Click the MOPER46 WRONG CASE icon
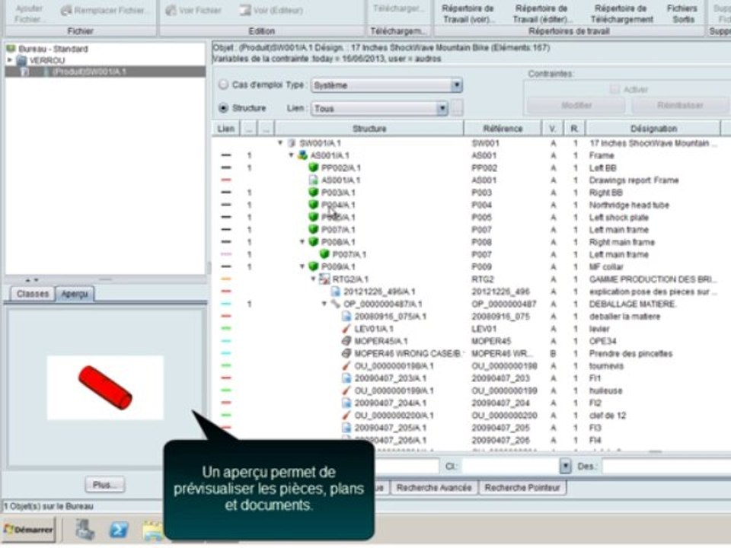This screenshot has height=548, width=731. pyautogui.click(x=346, y=353)
